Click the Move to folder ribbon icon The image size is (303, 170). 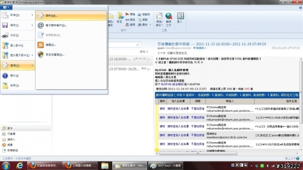click(120, 18)
